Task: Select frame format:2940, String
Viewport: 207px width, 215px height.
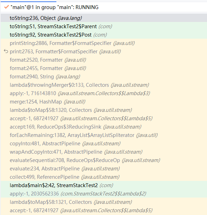Action: (x=104, y=77)
